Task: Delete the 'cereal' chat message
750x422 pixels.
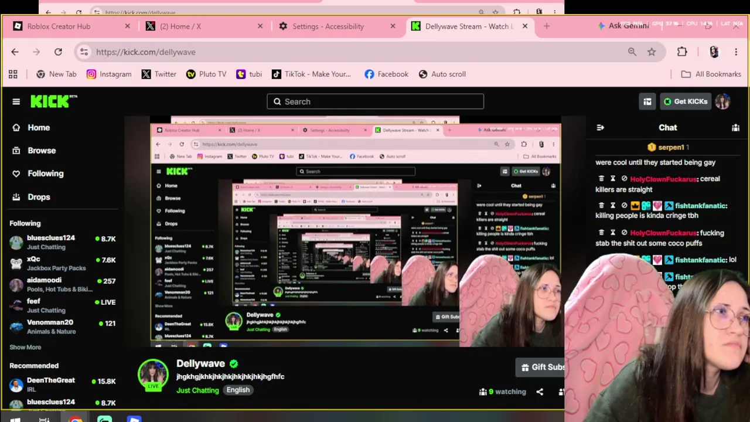Action: click(601, 179)
